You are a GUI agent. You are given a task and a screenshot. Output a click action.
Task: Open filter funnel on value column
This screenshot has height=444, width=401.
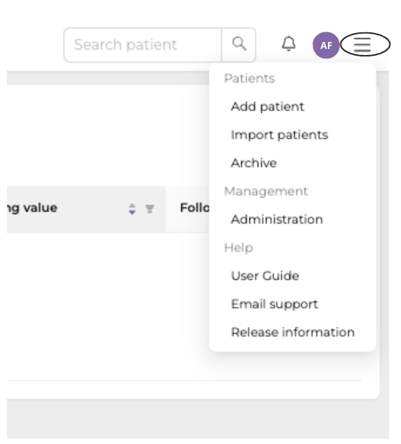(150, 209)
